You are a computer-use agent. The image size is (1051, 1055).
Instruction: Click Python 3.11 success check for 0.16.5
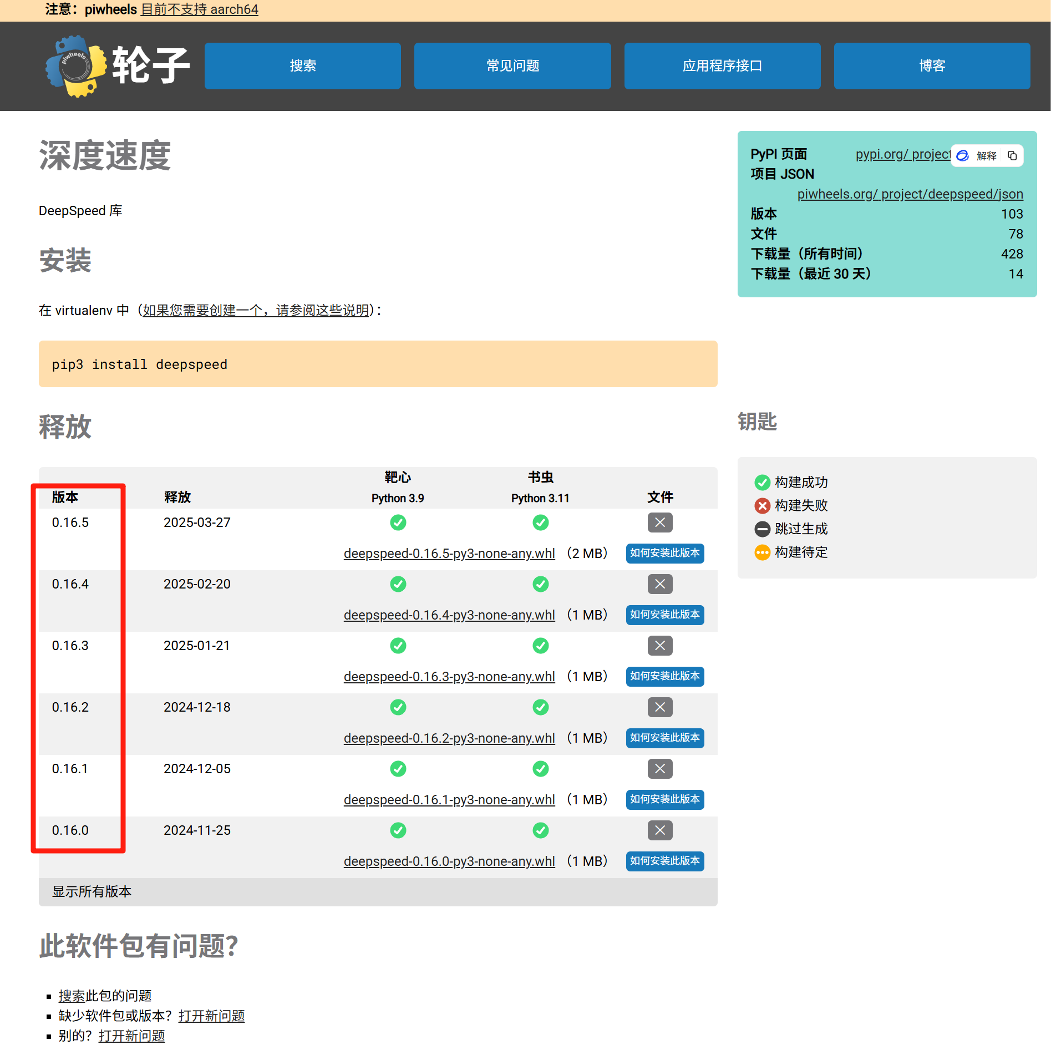[x=541, y=523]
